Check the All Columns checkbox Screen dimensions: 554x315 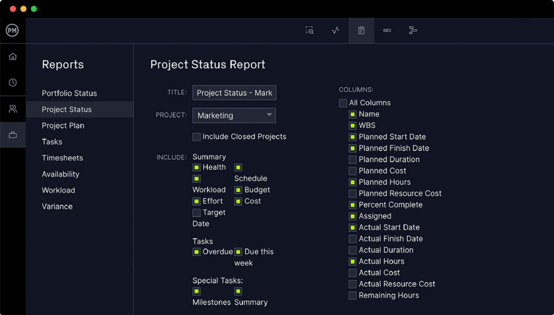click(x=343, y=103)
